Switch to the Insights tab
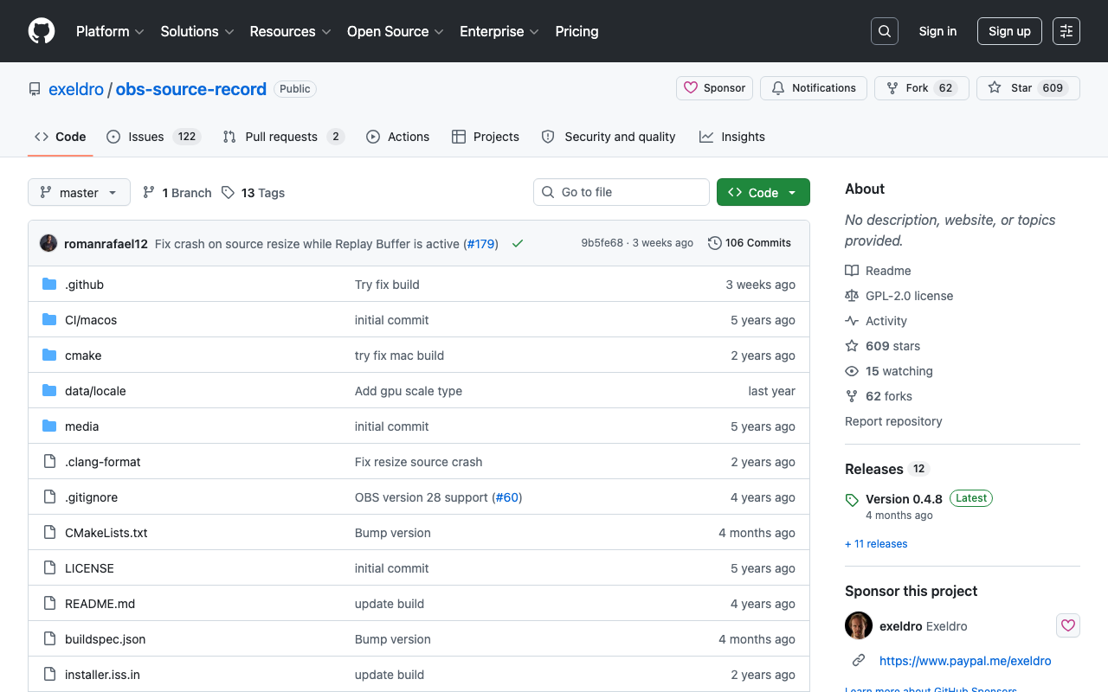1108x692 pixels. tap(732, 137)
